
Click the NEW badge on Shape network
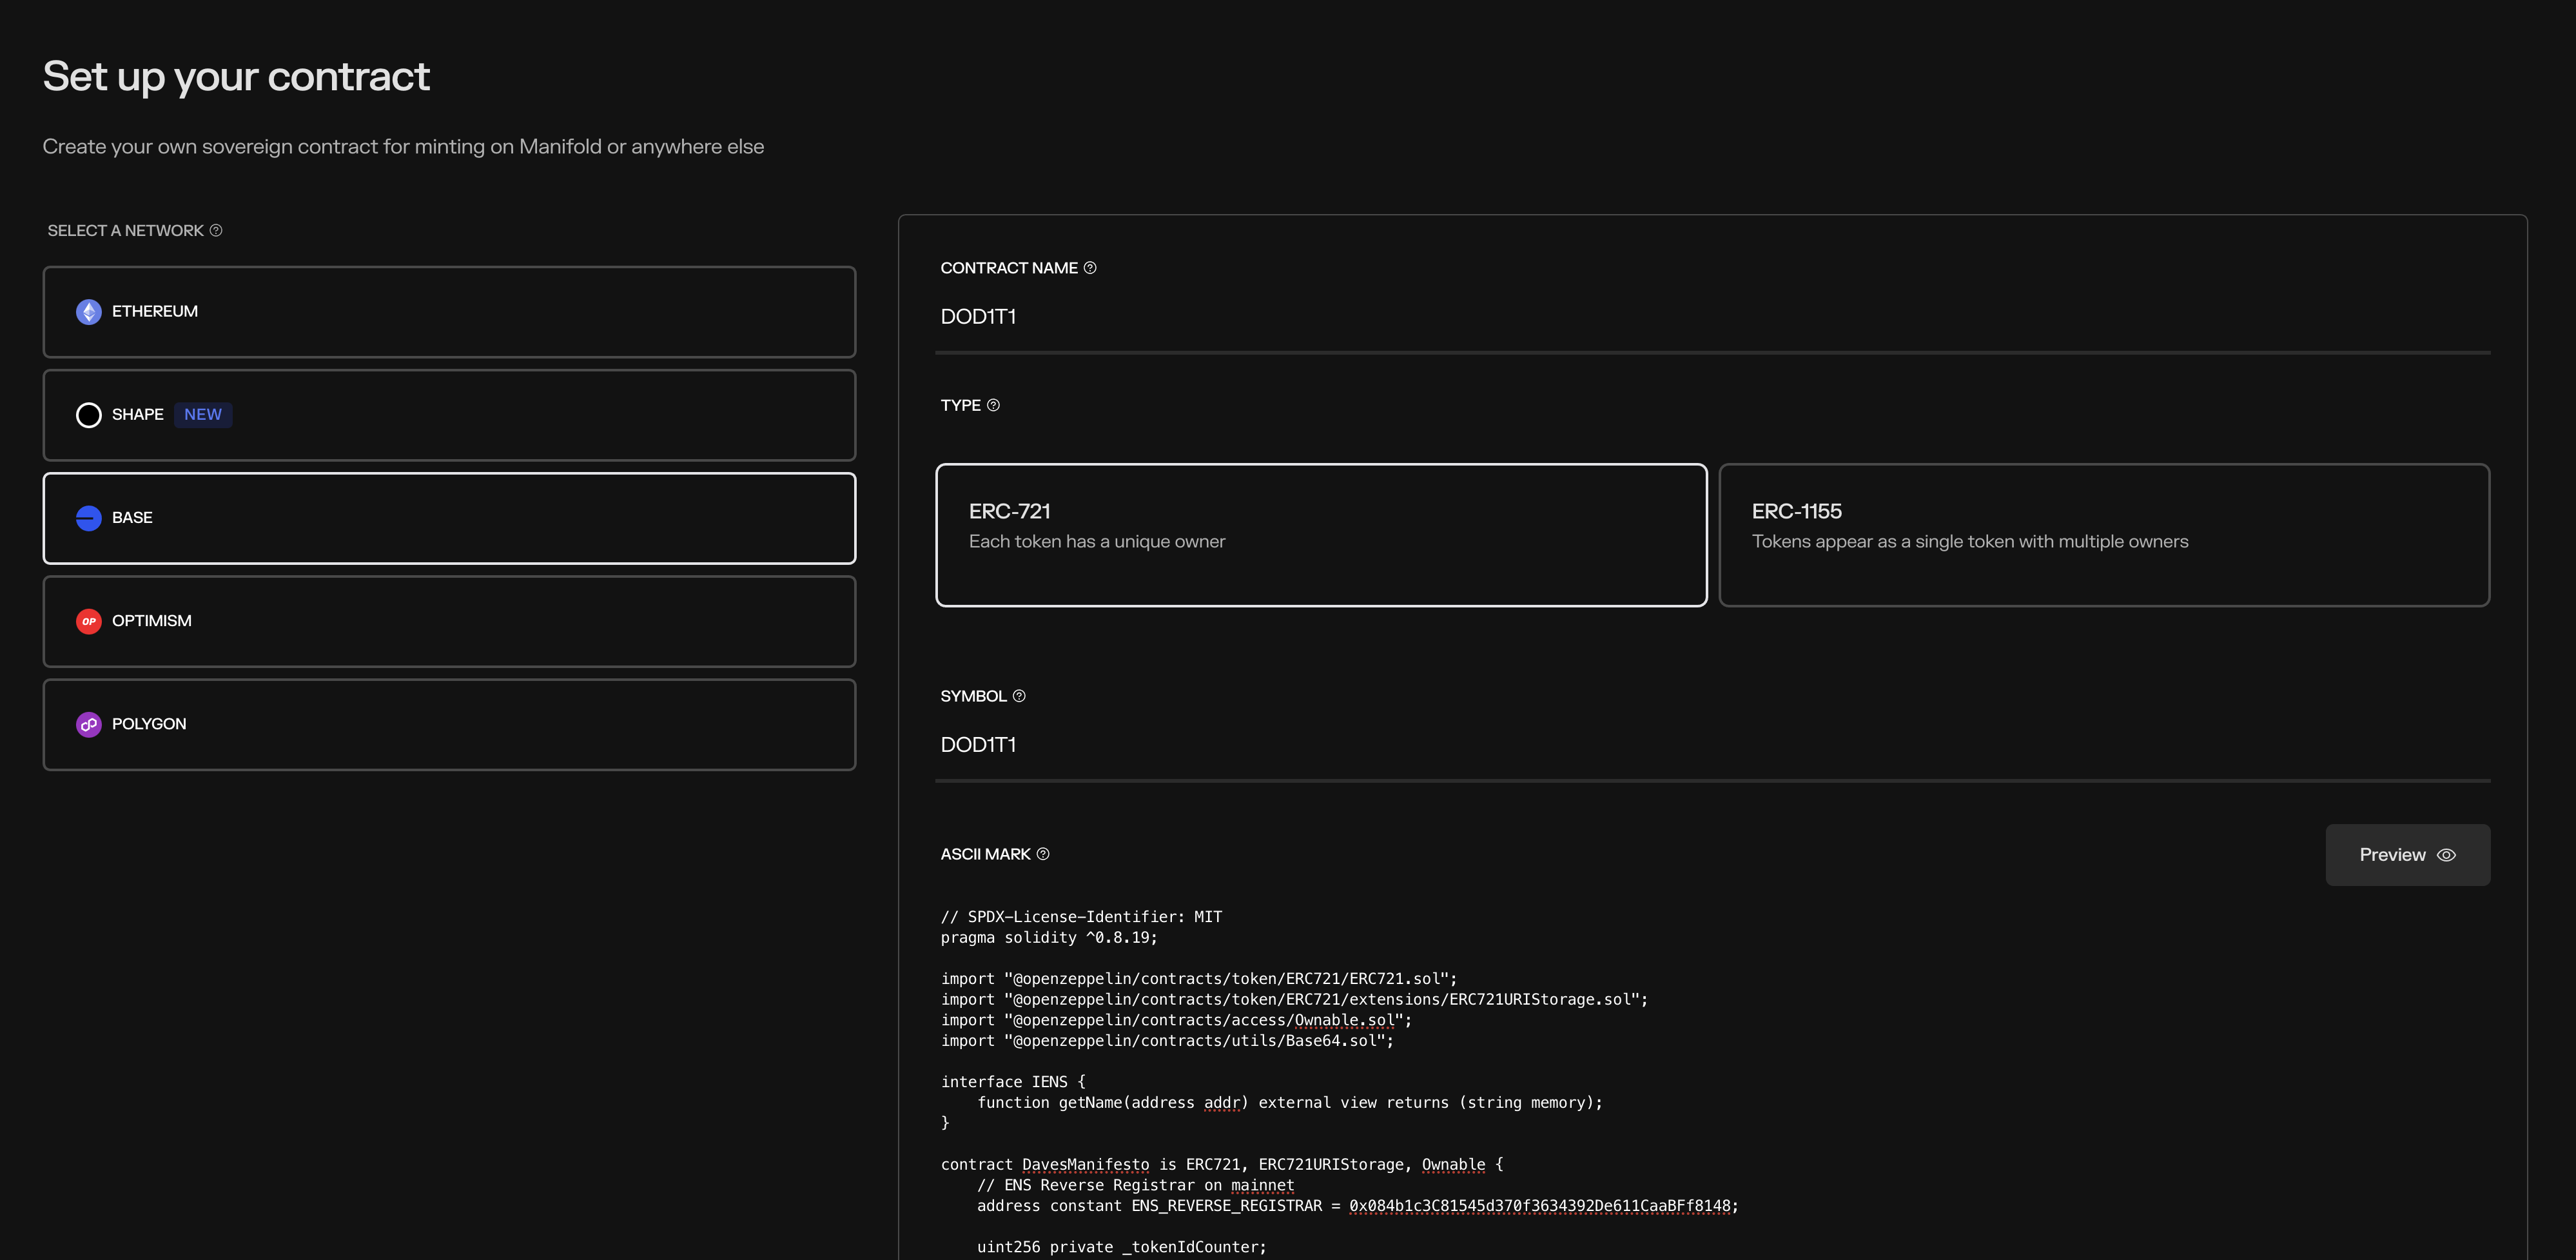(x=203, y=415)
